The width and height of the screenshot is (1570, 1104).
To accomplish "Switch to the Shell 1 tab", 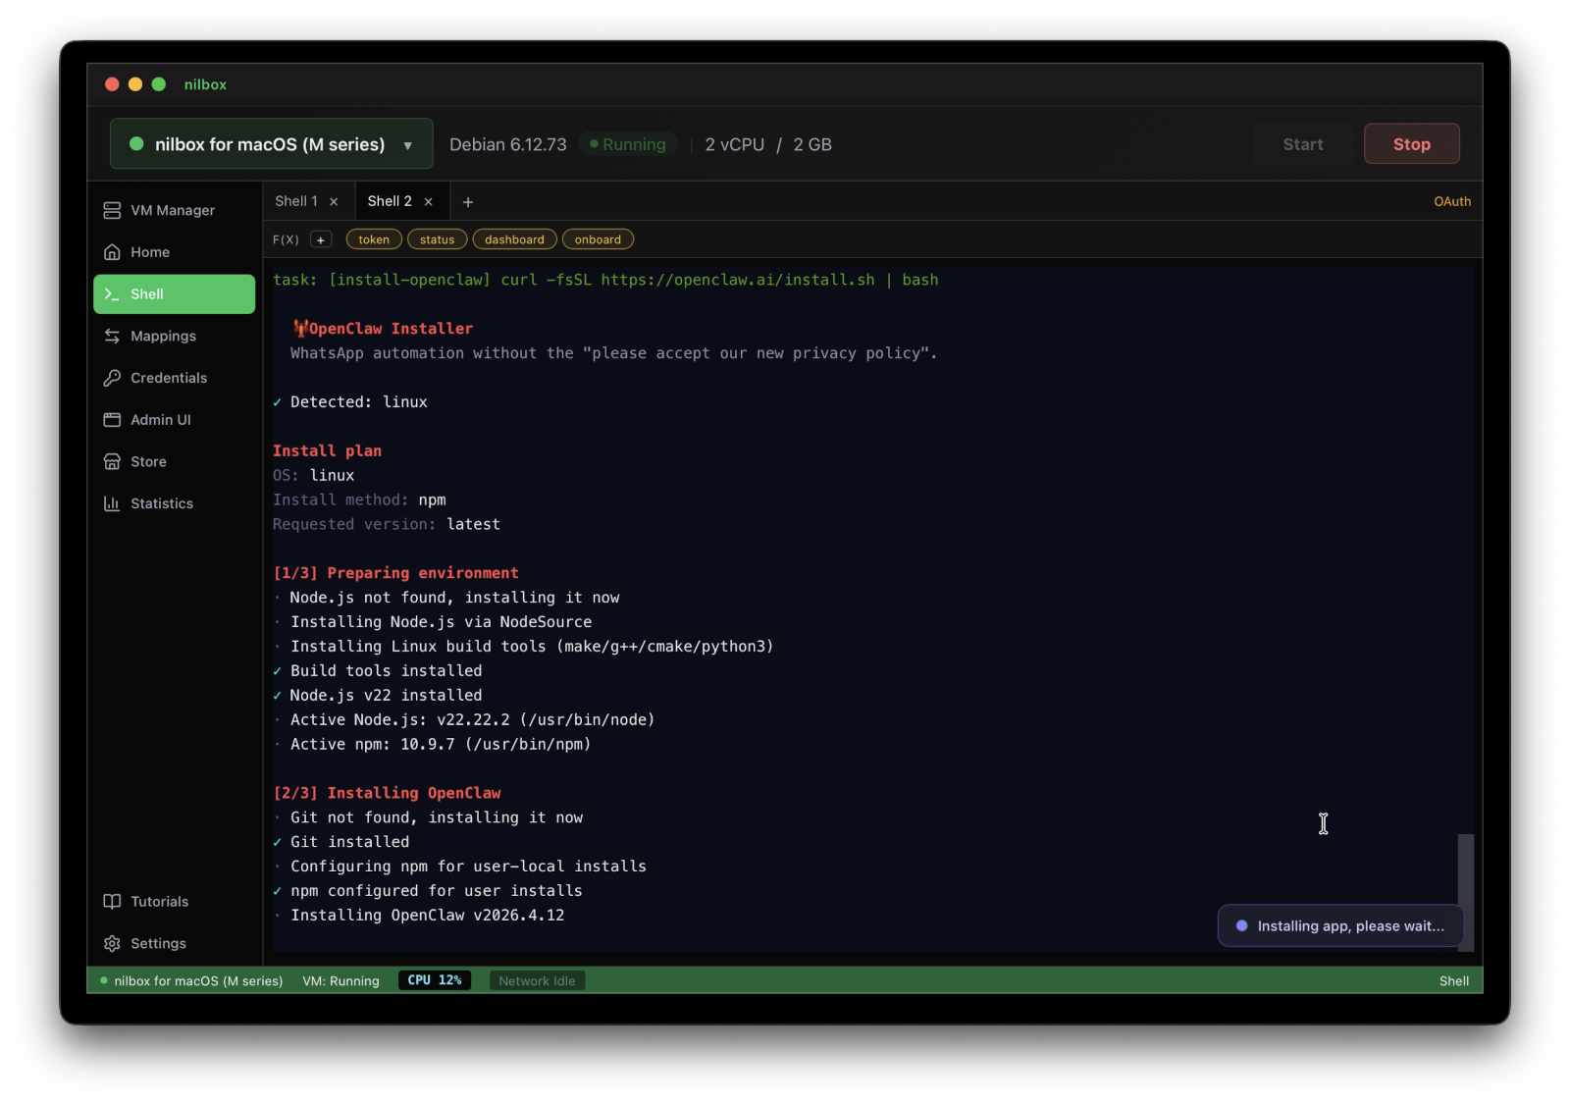I will [x=296, y=201].
